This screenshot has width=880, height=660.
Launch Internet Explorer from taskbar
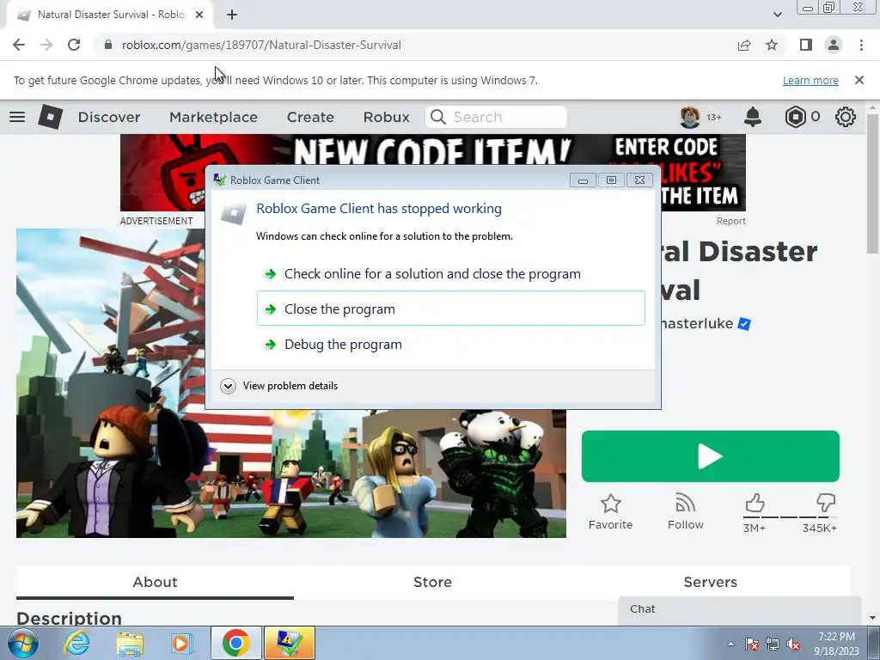(x=76, y=643)
